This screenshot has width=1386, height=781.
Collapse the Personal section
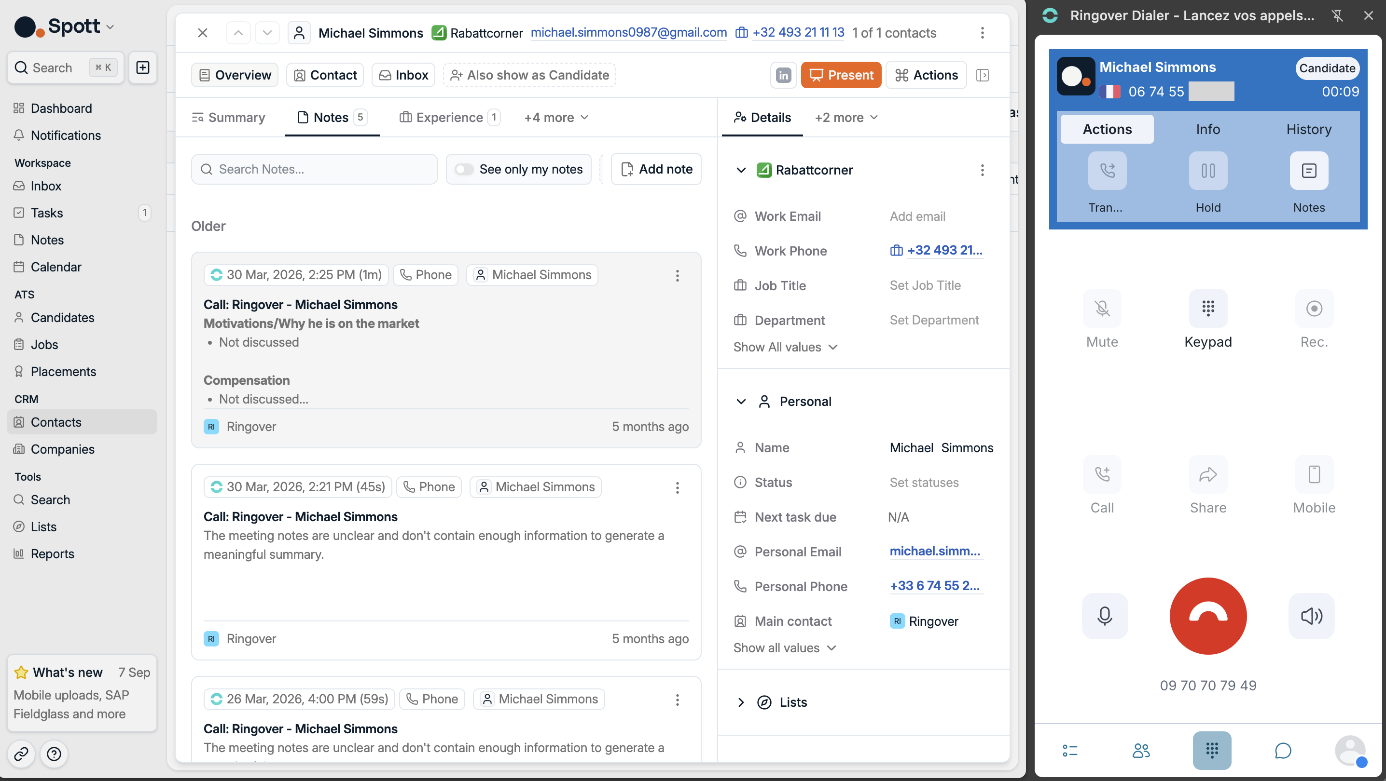[x=741, y=402]
